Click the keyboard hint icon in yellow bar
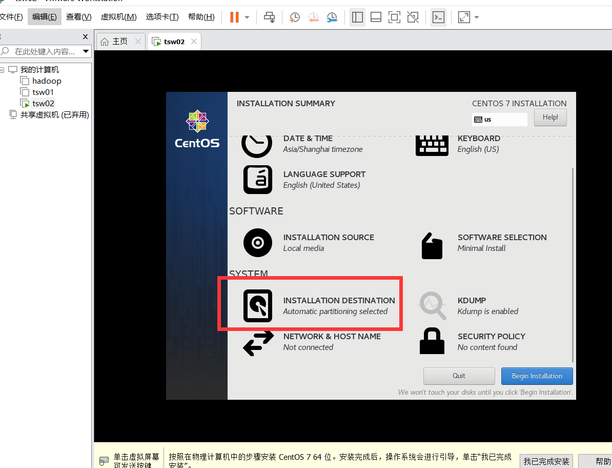 pos(104,461)
